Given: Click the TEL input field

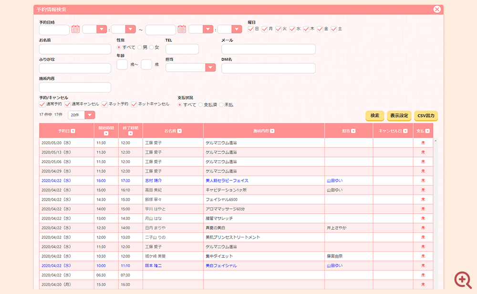Looking at the screenshot, I should tap(182, 49).
